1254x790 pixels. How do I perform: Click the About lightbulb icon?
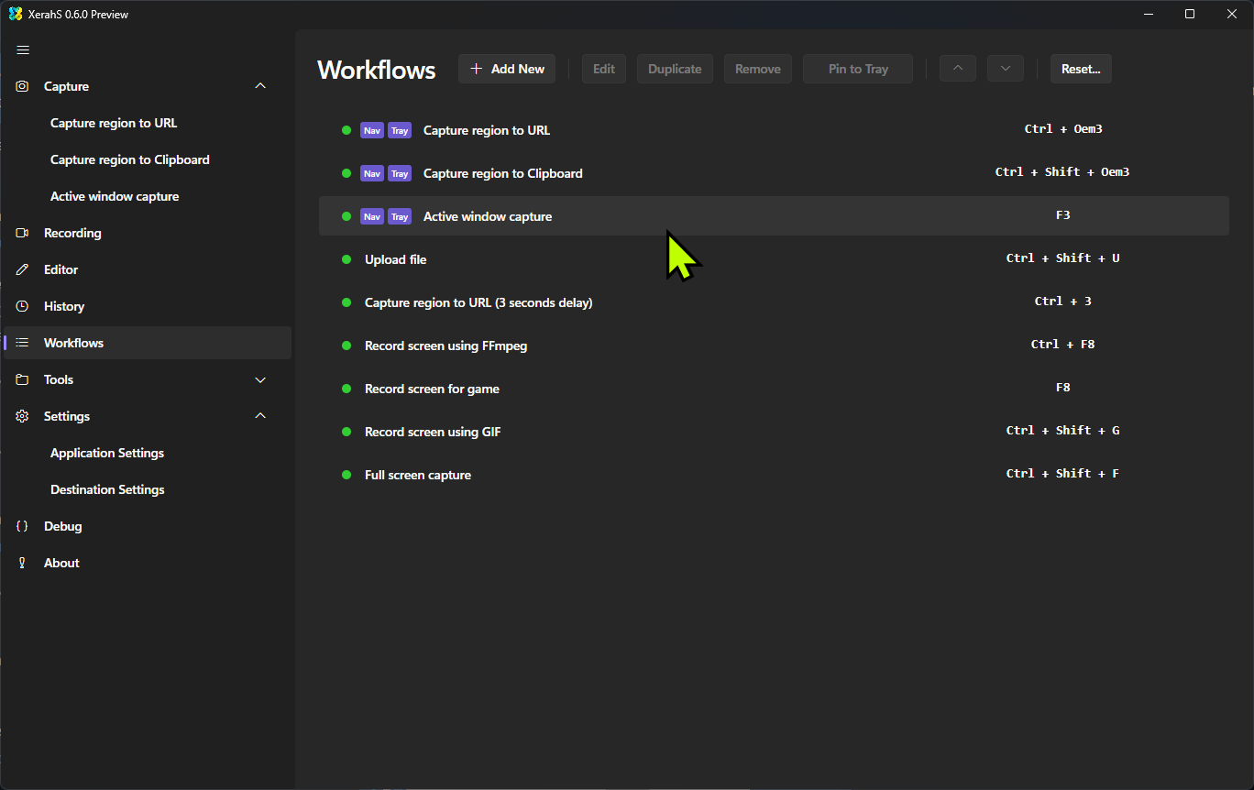23,563
